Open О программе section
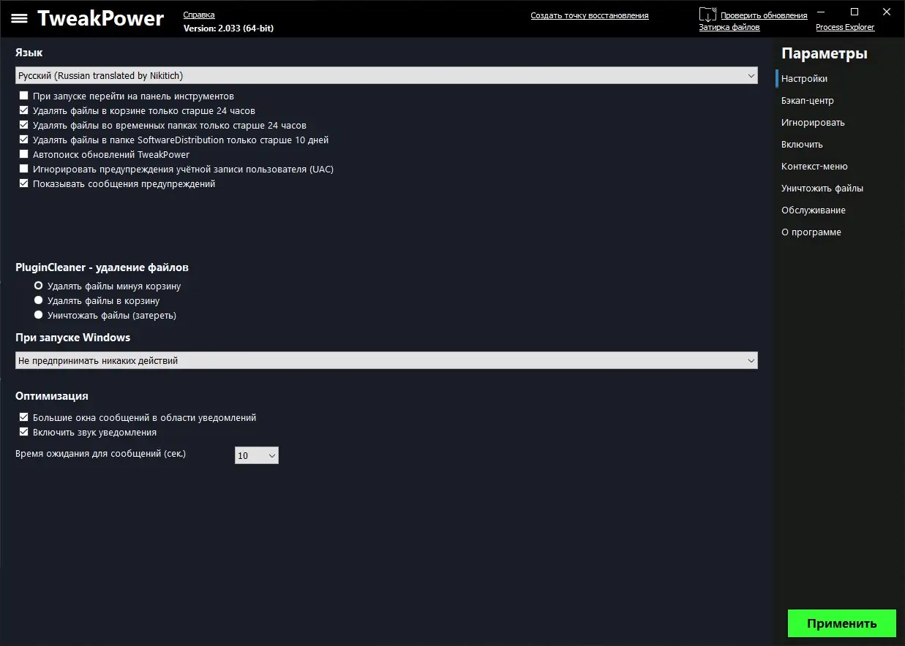905x646 pixels. click(811, 232)
